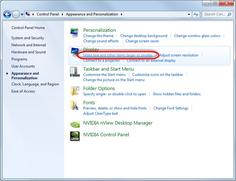The image size is (236, 181).
Task: Open Hardware and Sound category
Action: click(28, 52)
